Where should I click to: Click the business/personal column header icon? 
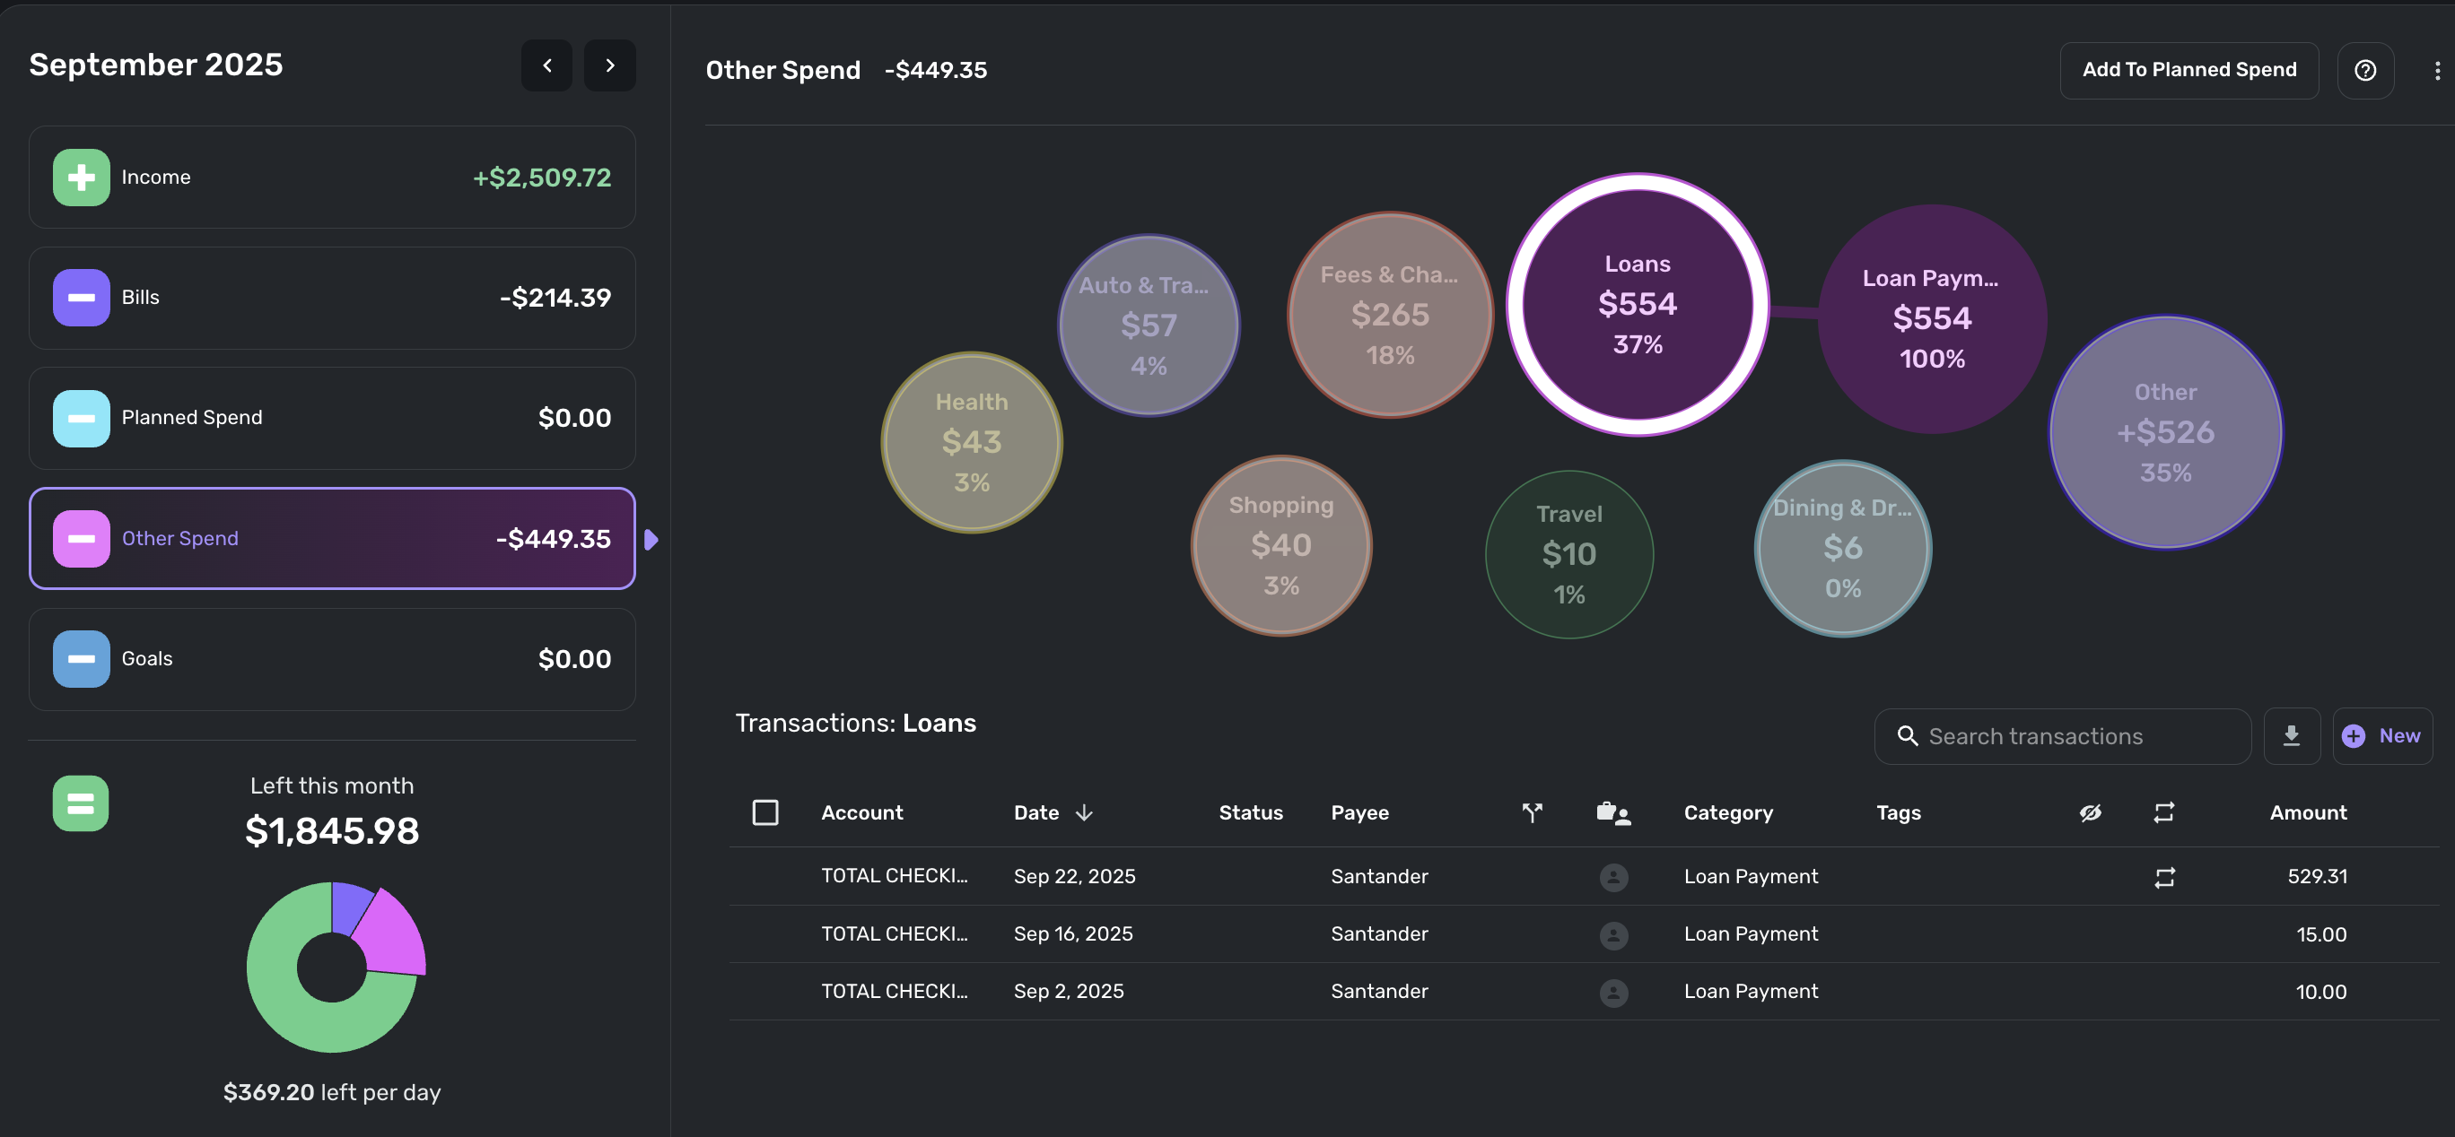(x=1612, y=812)
